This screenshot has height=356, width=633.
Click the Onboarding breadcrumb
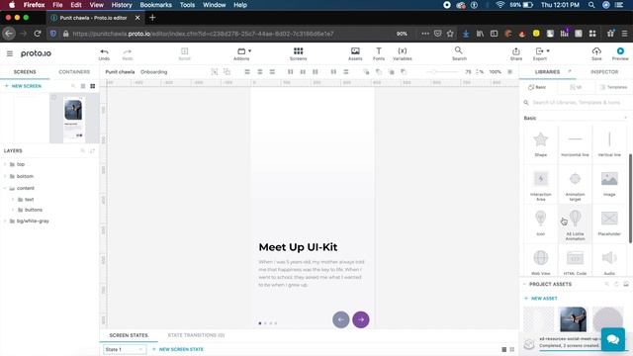(154, 72)
